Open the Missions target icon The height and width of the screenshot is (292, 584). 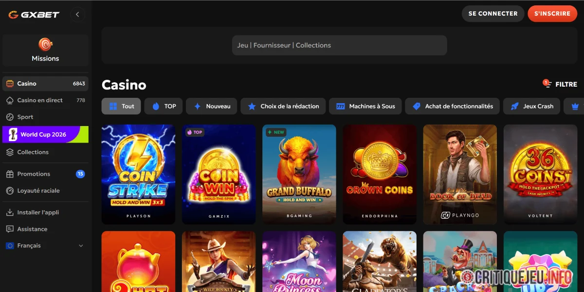pos(45,45)
